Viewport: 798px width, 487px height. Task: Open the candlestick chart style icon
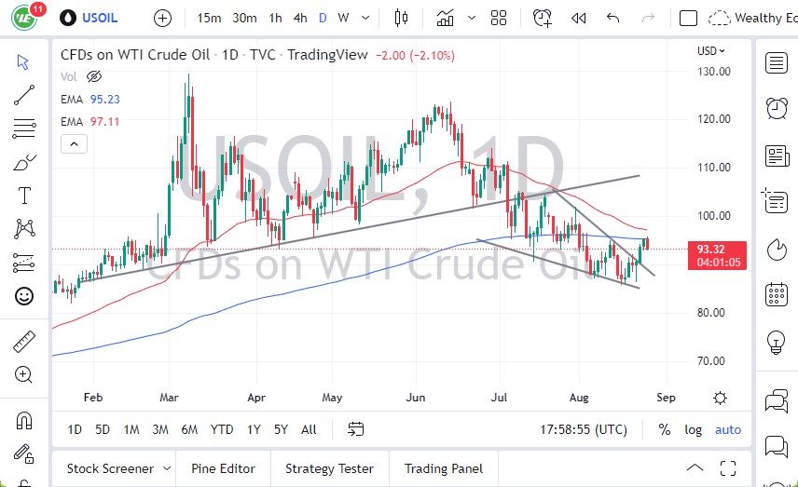tap(402, 18)
